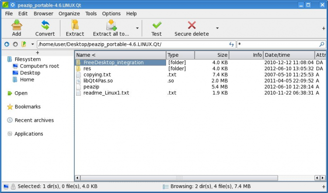Click date 2012-06-10 13:05:32 of res
Viewport: 328px width, 193px height.
(289, 69)
